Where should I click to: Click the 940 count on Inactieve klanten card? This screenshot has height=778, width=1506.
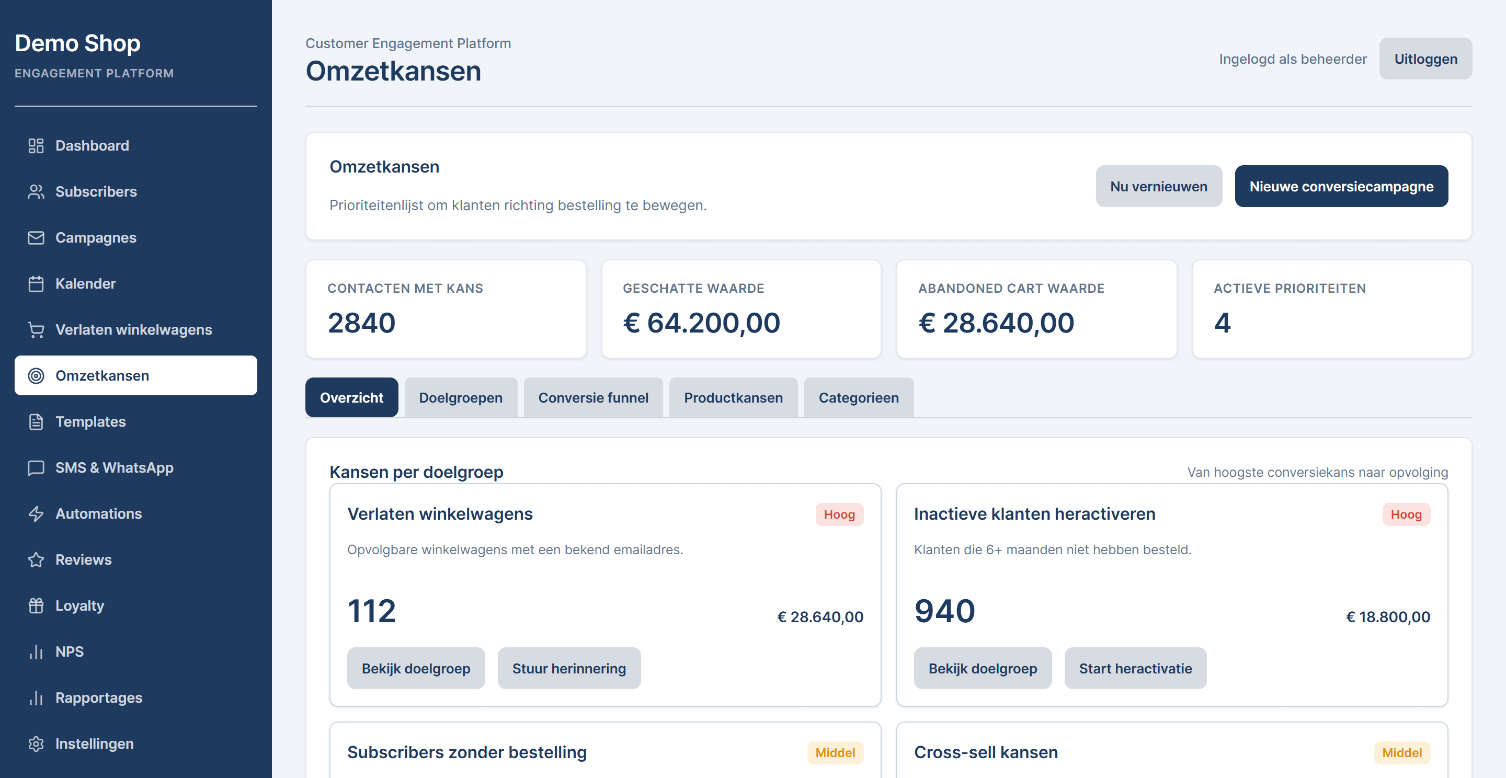click(945, 611)
